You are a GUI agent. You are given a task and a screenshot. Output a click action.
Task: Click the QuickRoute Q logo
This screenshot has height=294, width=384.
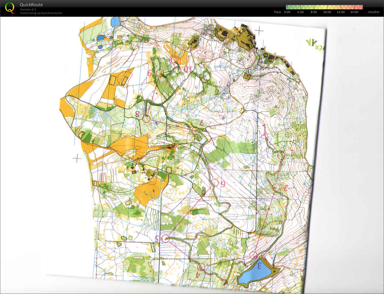click(x=10, y=8)
